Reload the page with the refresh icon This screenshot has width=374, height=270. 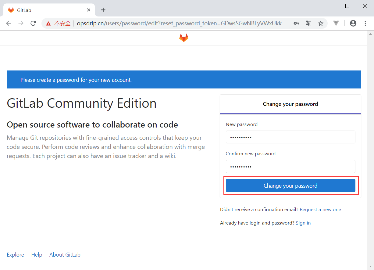[33, 23]
